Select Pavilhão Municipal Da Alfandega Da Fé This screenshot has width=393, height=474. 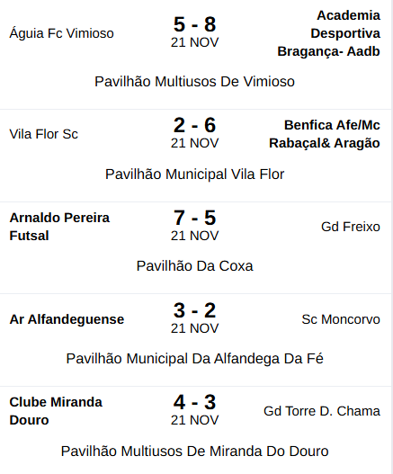[x=194, y=359]
